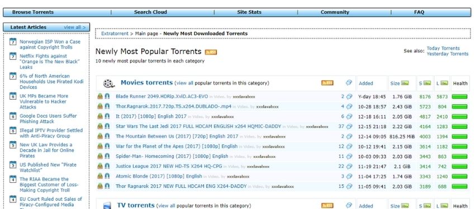
Task: Open magnet link for Justice League 2017
Action: (x=107, y=166)
